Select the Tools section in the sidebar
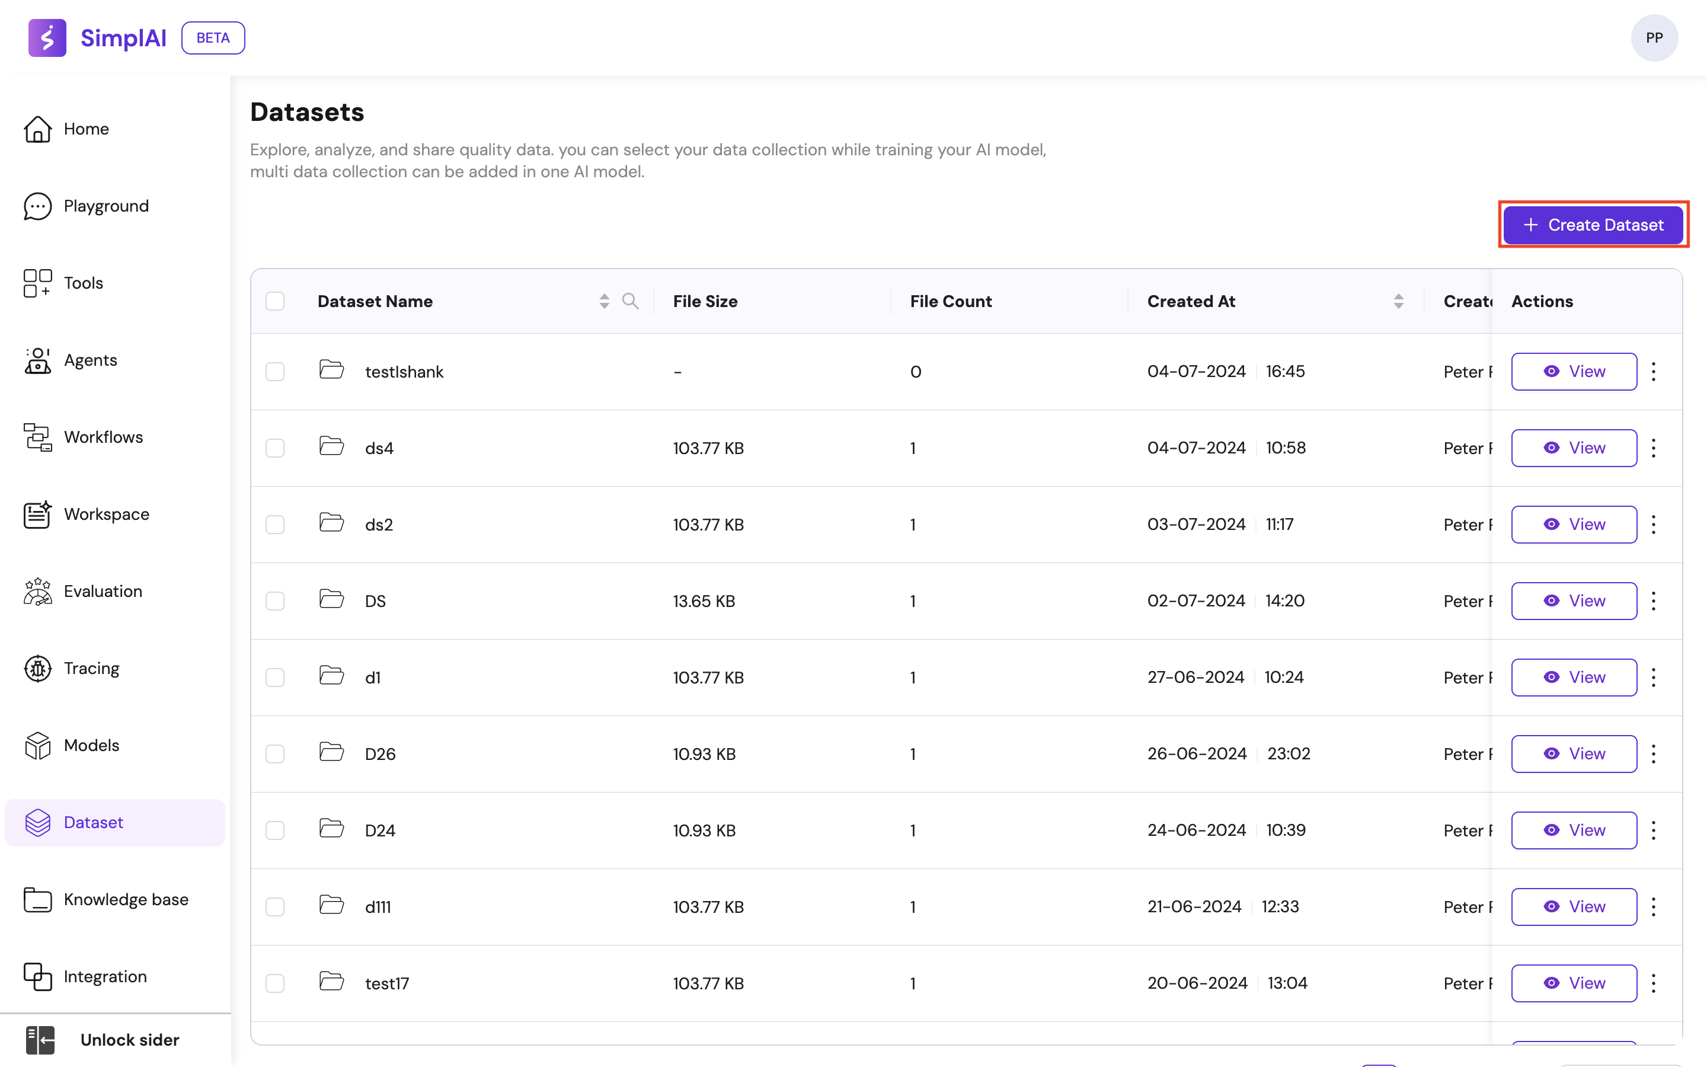The width and height of the screenshot is (1707, 1067). coord(83,282)
